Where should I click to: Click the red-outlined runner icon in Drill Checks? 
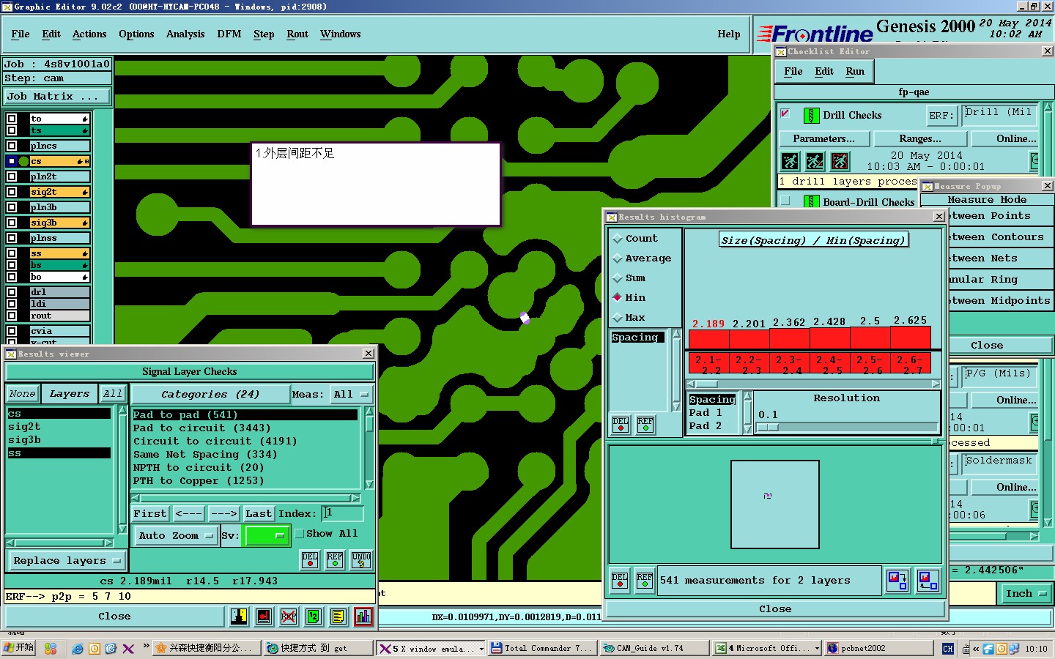click(x=840, y=161)
